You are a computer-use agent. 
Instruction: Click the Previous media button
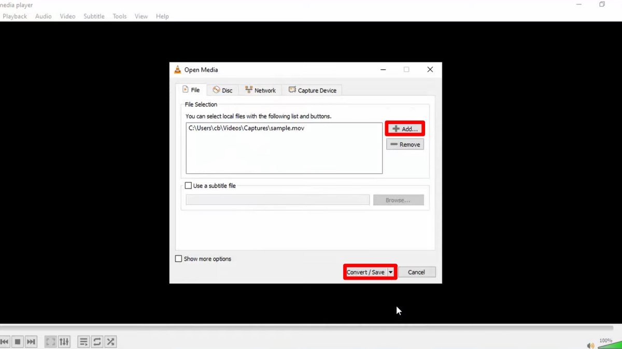[4, 342]
